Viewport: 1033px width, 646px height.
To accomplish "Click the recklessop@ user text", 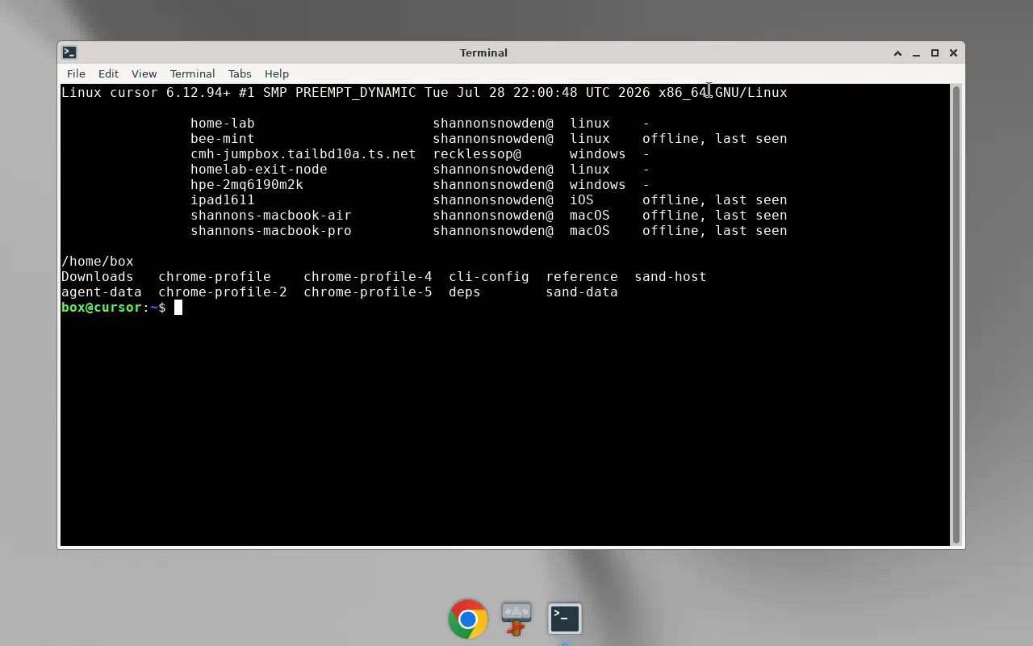I will [477, 154].
